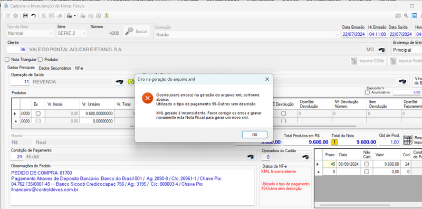Click the greyed printer icon after dropdown arrow

click(83, 16)
